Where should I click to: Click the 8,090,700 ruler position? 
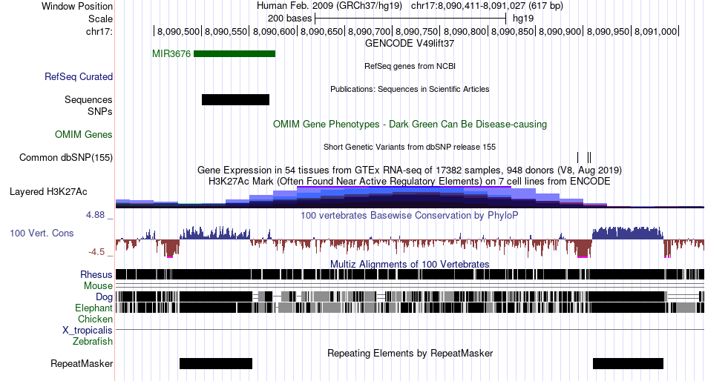click(x=369, y=31)
